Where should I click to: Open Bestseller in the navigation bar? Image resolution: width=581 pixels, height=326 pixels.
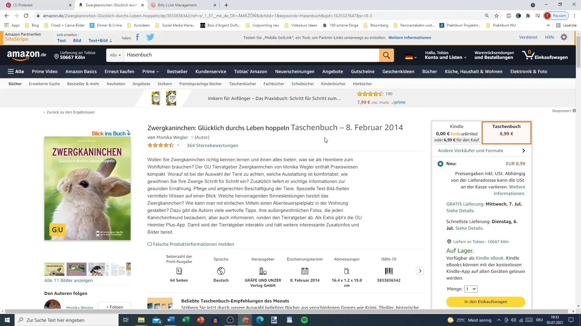[x=177, y=72]
